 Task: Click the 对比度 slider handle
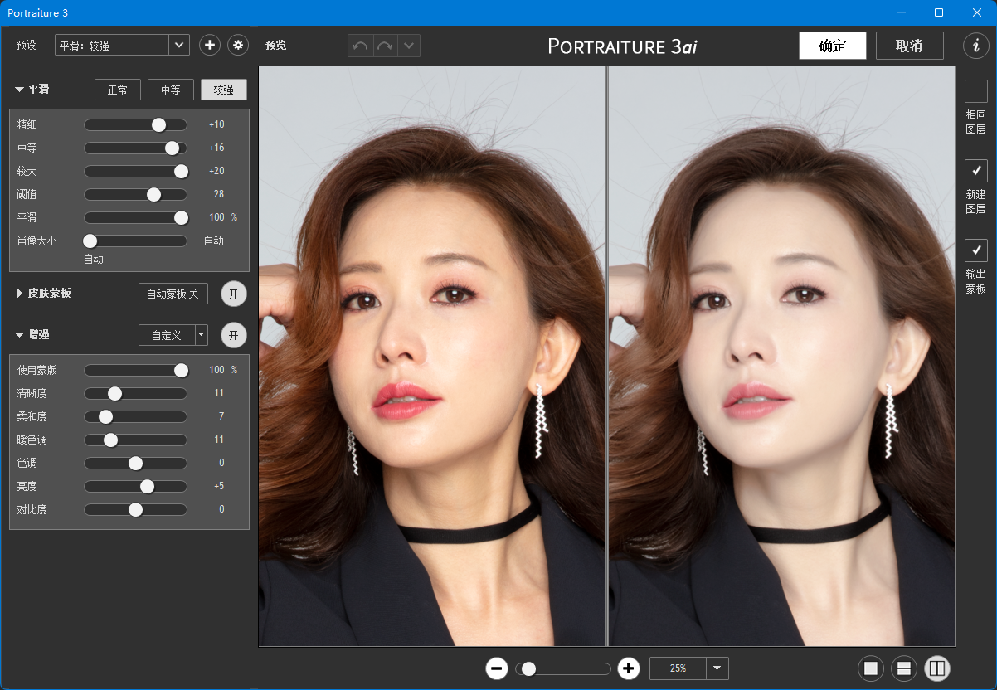(x=135, y=509)
